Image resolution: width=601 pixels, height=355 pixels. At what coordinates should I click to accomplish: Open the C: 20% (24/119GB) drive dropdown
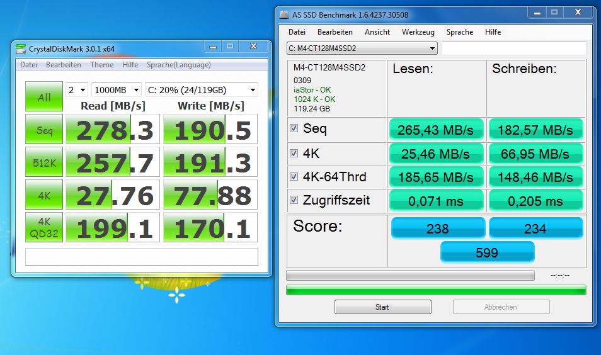pyautogui.click(x=202, y=90)
